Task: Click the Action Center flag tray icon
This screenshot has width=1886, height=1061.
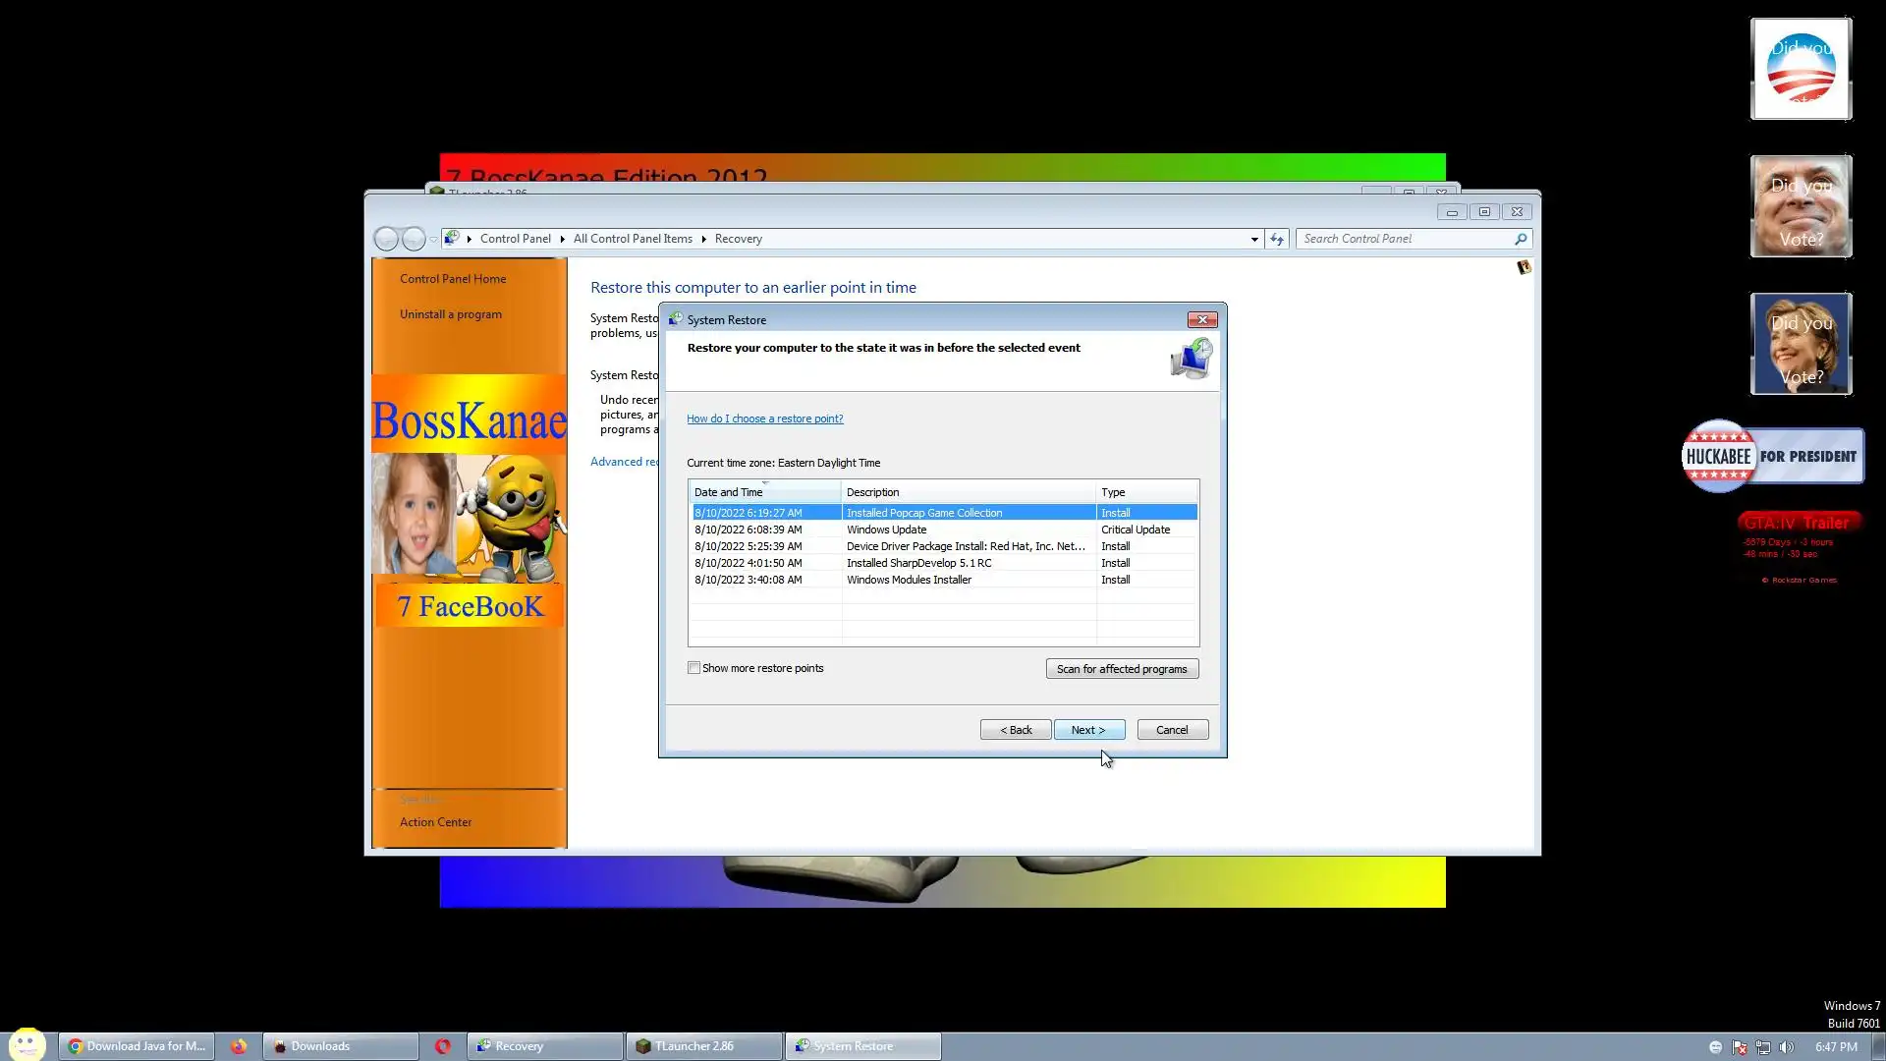Action: (1740, 1047)
